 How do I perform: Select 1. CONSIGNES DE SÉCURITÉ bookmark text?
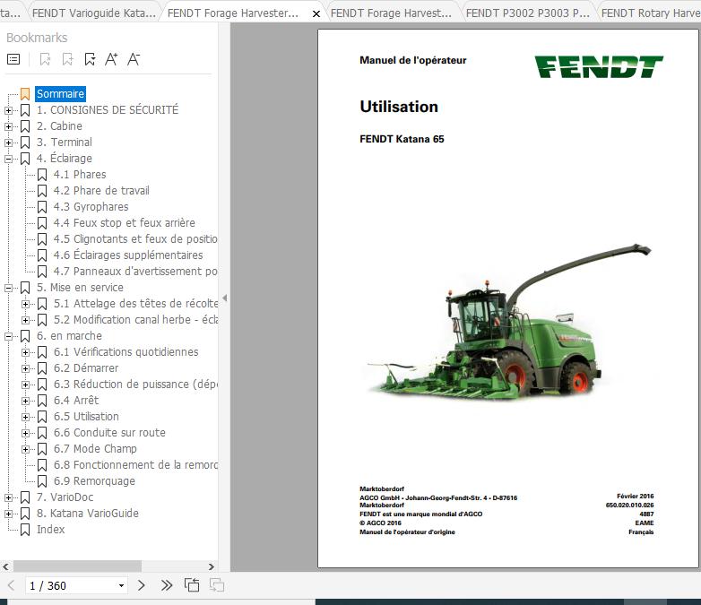108,110
